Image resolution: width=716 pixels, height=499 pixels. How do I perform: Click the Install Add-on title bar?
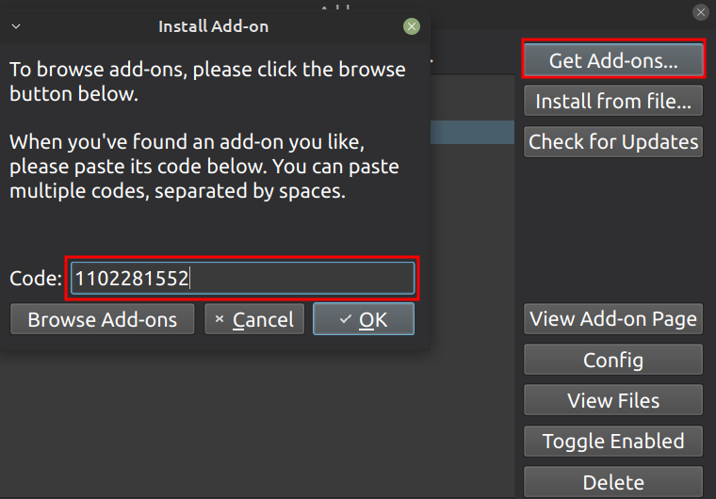(x=213, y=26)
